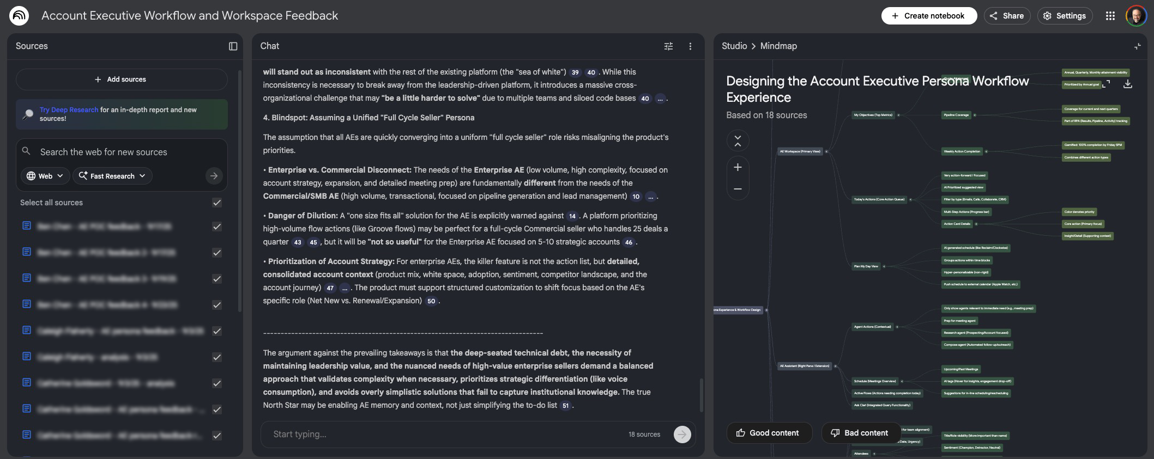The height and width of the screenshot is (459, 1154).
Task: Open the Google apps grid
Action: tap(1110, 16)
